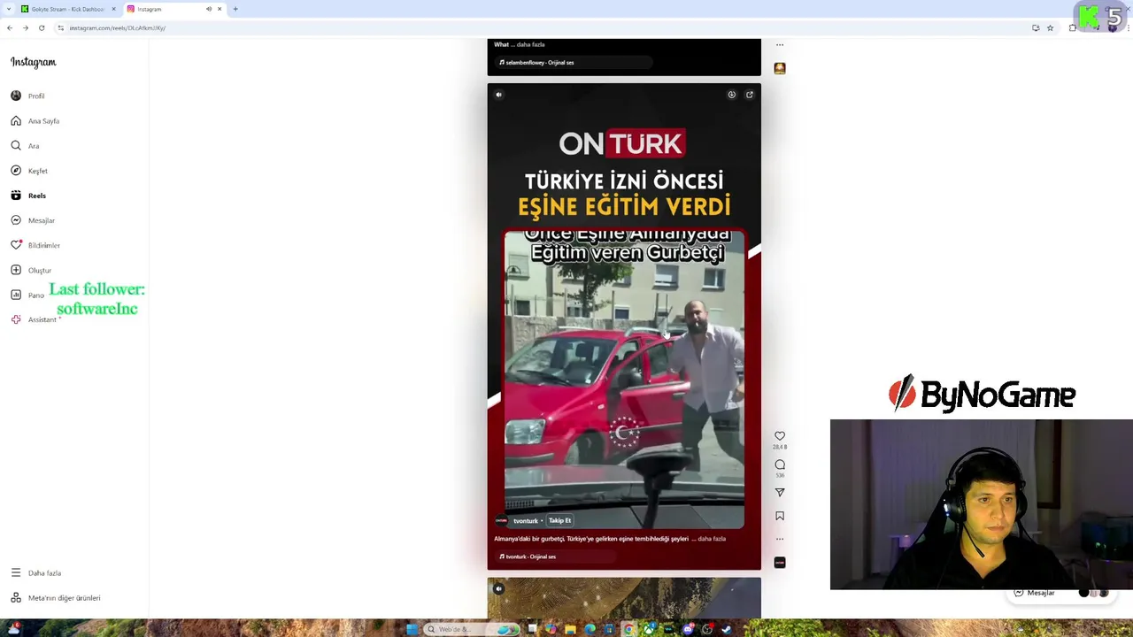This screenshot has width=1133, height=637.
Task: Open the tvonturk audio thumbnail beside the reel
Action: pyautogui.click(x=780, y=563)
